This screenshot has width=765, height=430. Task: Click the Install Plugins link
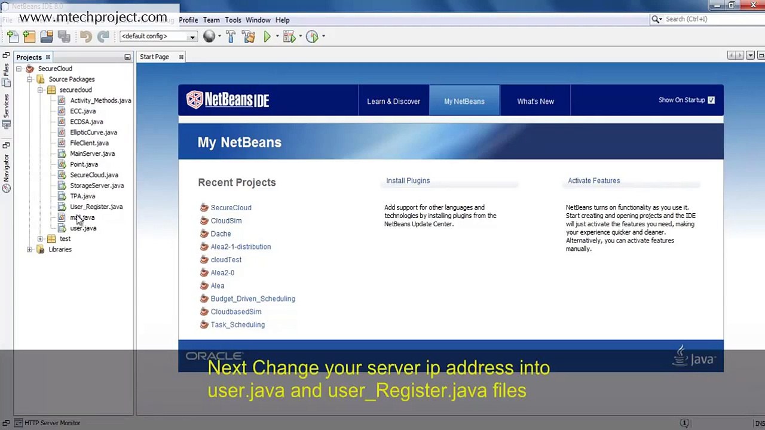[x=408, y=180]
